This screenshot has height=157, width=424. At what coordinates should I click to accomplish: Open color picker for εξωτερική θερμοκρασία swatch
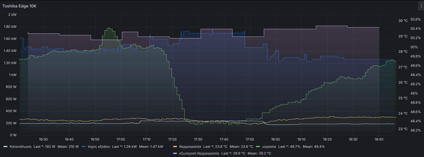point(175,153)
